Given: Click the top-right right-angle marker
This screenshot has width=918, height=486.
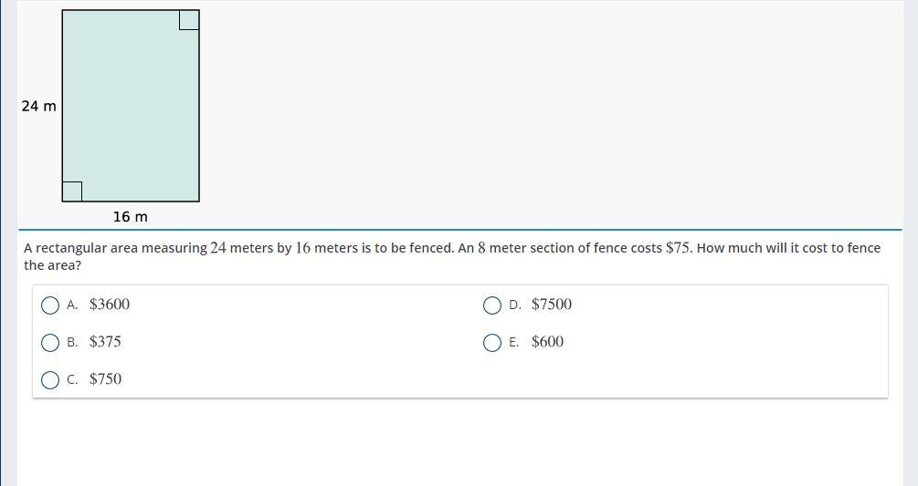Looking at the screenshot, I should point(189,20).
